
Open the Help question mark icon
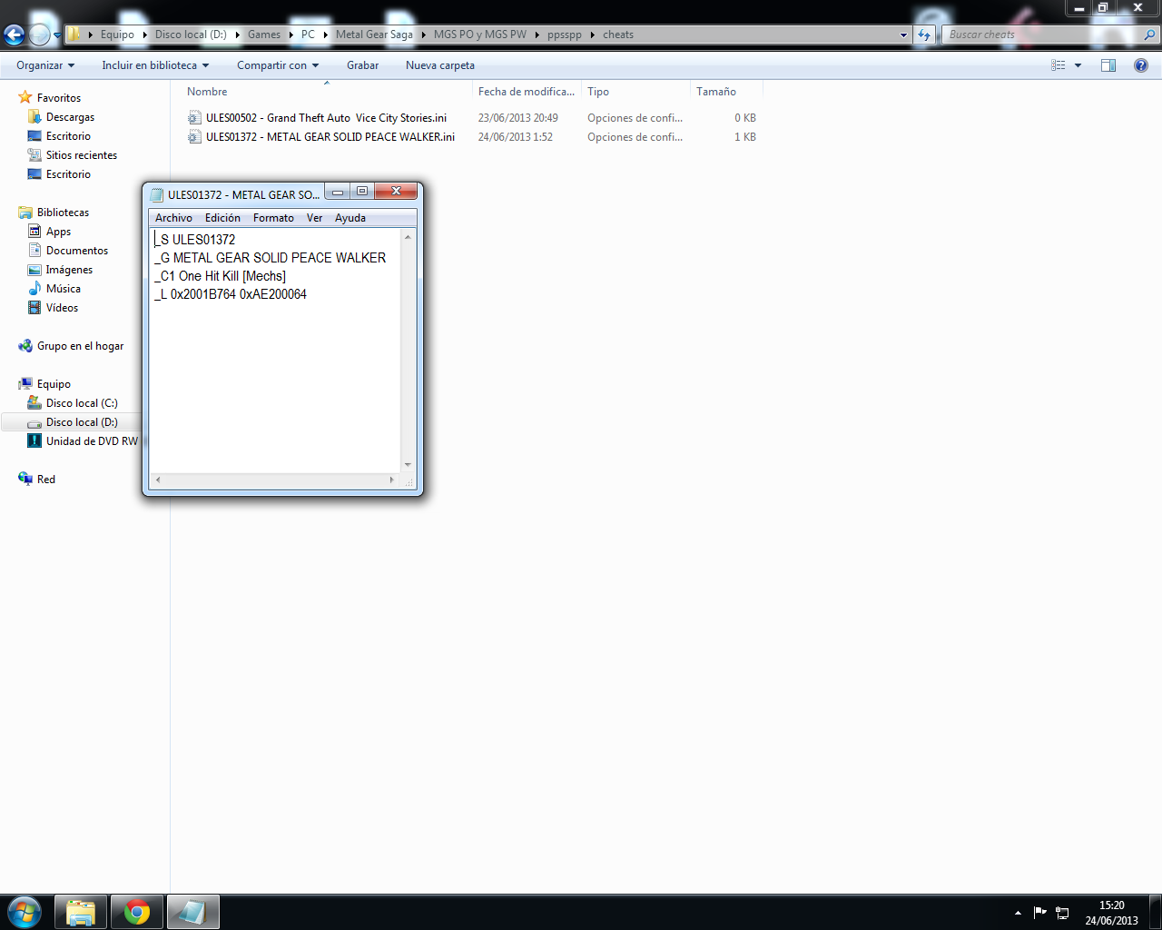tap(1141, 65)
